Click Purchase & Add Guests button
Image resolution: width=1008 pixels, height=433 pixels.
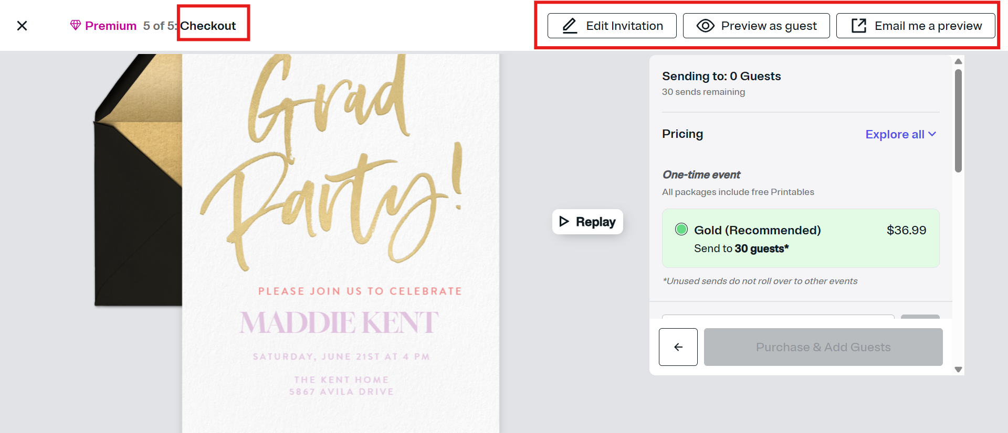click(x=823, y=347)
